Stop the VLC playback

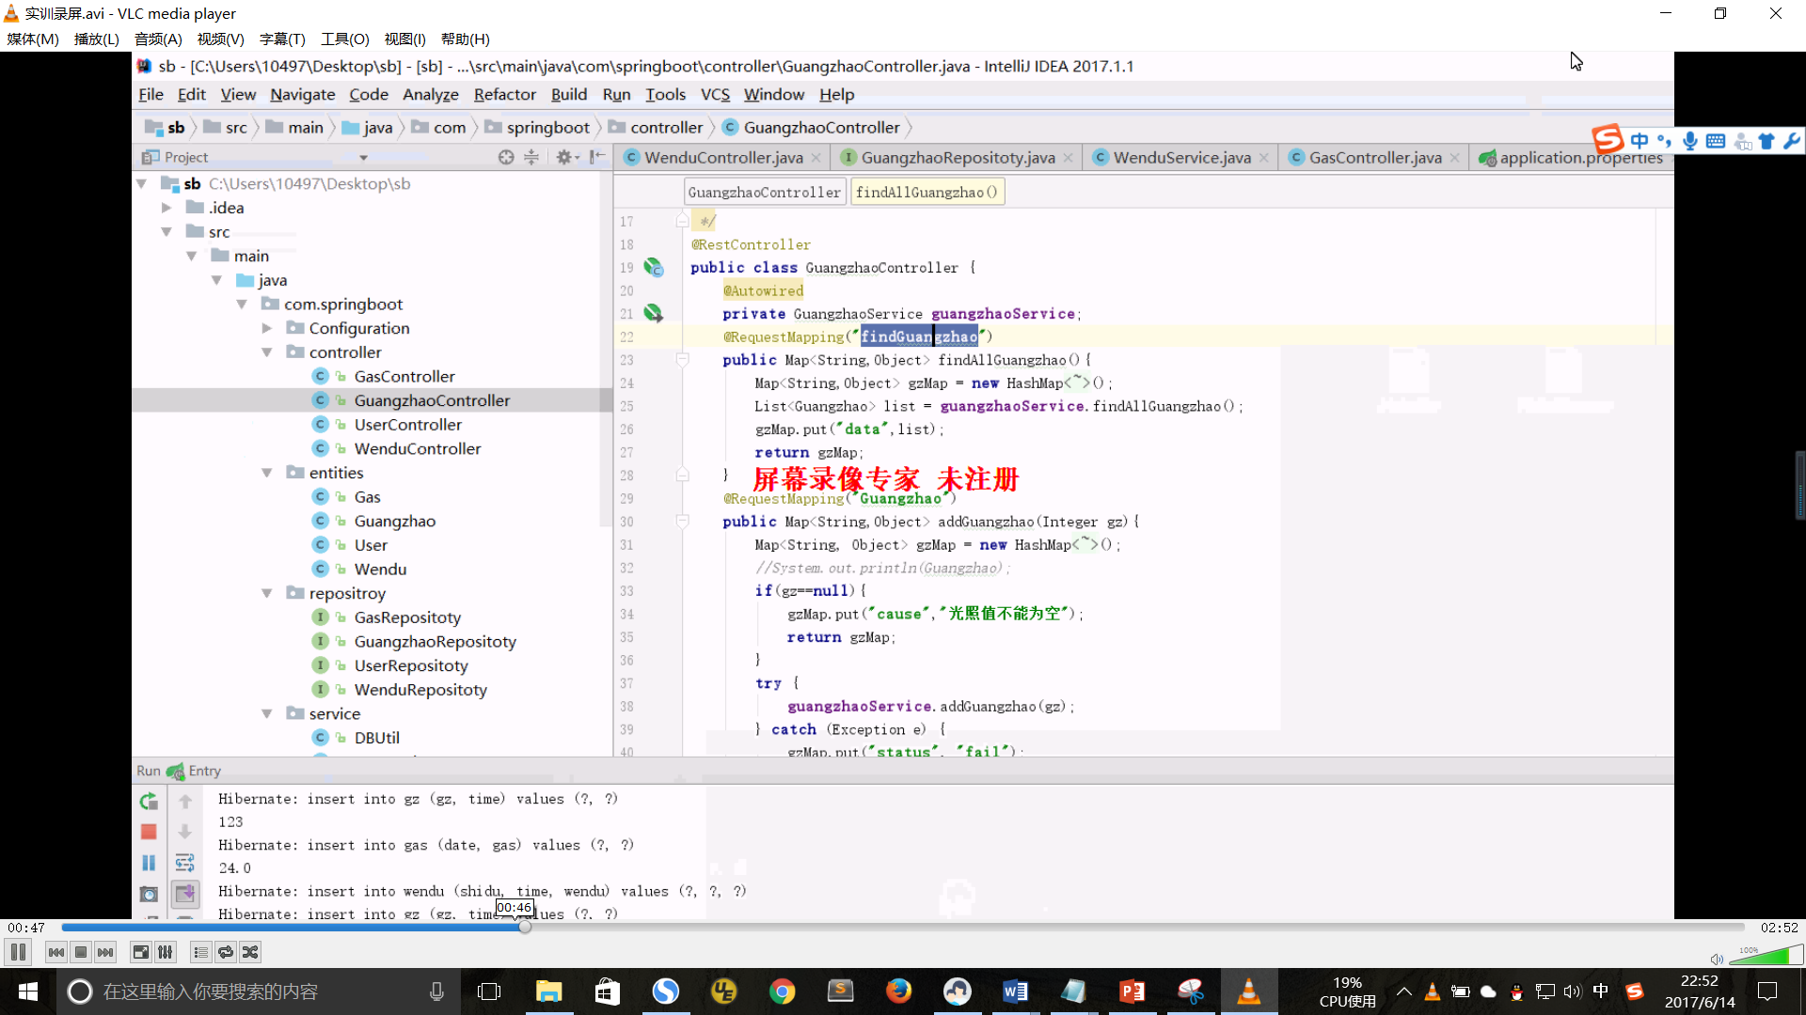click(x=81, y=952)
